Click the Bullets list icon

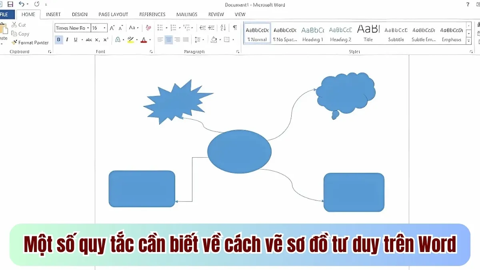(x=160, y=28)
